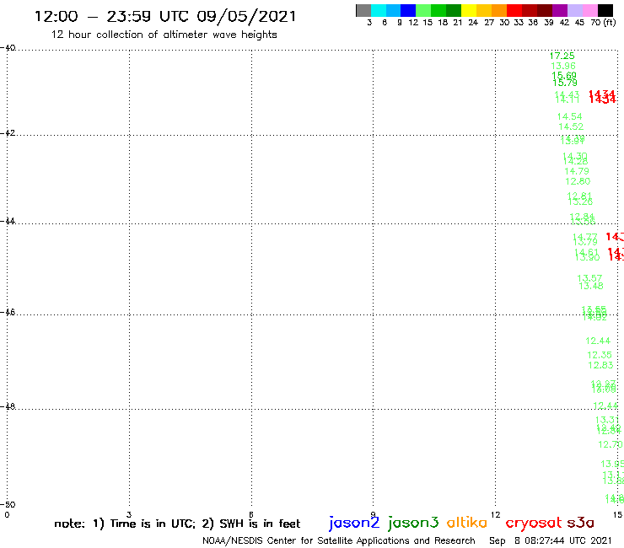The width and height of the screenshot is (624, 548).
Task: Click the latitude axis label '-42'
Action: coord(8,132)
